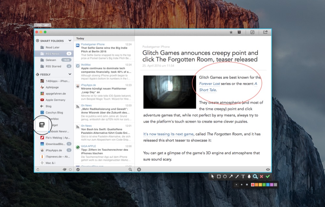
Task: Select the Apple Germany feed
Action: point(54,100)
